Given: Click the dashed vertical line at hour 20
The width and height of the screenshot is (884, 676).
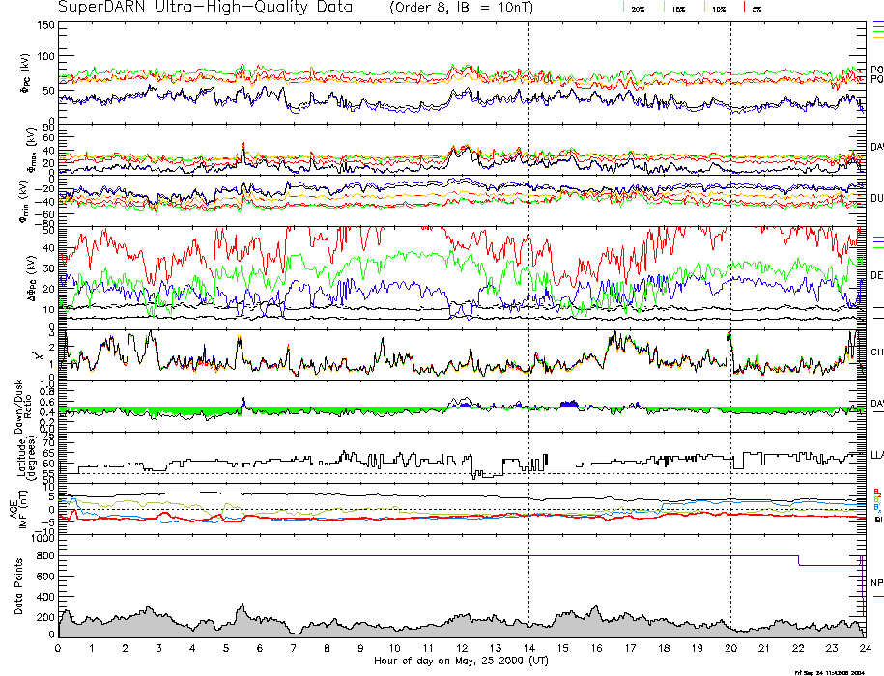Looking at the screenshot, I should coord(730,290).
